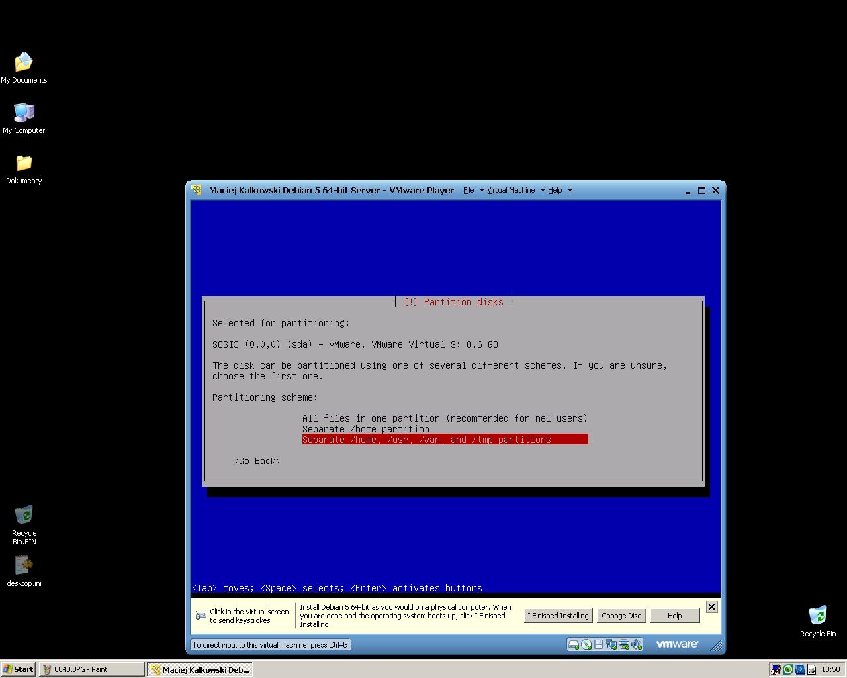The image size is (847, 678).
Task: Select the Recycle Bin.BIN desktop icon
Action: [x=24, y=525]
